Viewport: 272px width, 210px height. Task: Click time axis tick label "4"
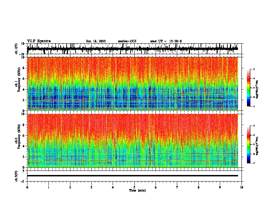point(113,187)
